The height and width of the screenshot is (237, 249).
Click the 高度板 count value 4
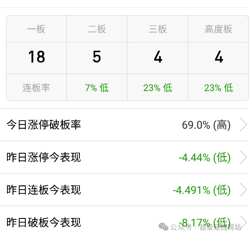click(219, 57)
